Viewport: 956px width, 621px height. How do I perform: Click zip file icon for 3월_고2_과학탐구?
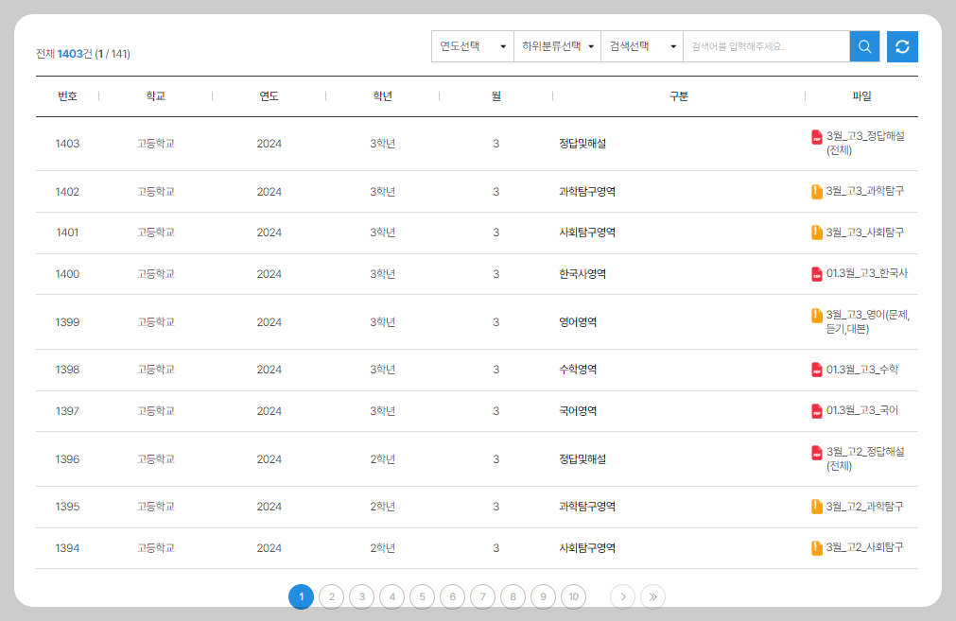point(816,507)
